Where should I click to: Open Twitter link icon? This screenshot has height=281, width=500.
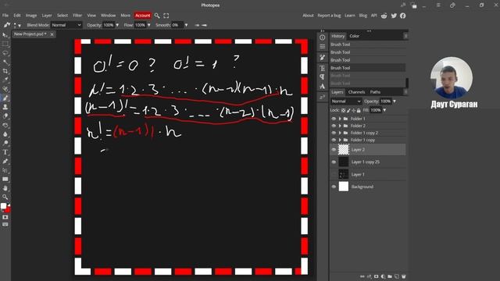click(394, 16)
